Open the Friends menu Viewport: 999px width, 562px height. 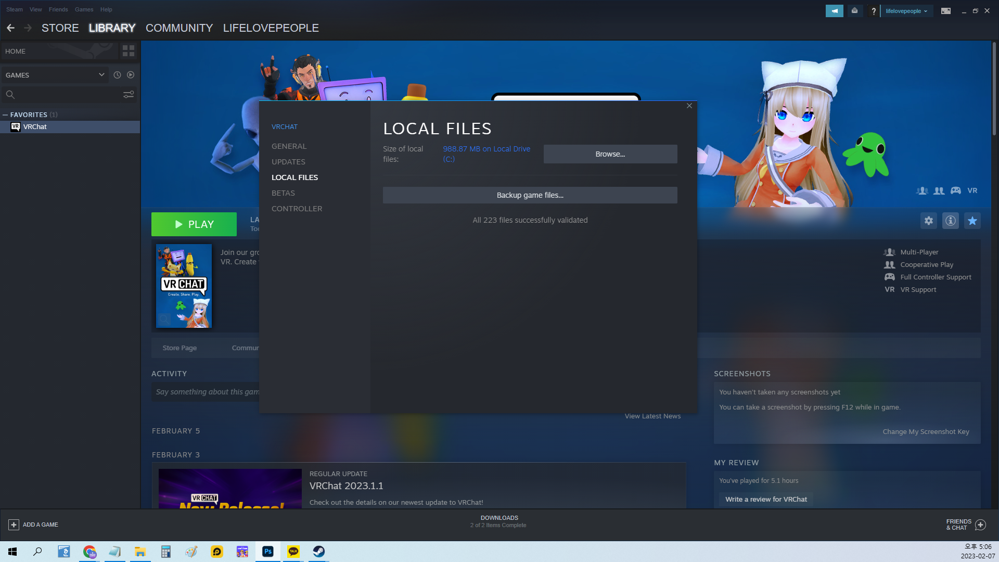click(x=58, y=9)
